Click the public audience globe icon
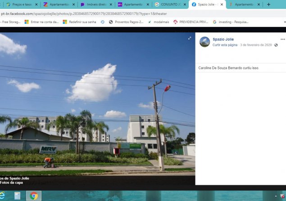Viewport: 286px width, 201px height. click(276, 45)
